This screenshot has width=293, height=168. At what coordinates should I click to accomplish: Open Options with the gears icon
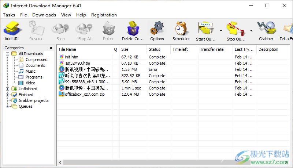point(157,28)
